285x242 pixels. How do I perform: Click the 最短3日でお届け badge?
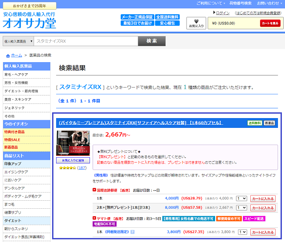click(137, 23)
